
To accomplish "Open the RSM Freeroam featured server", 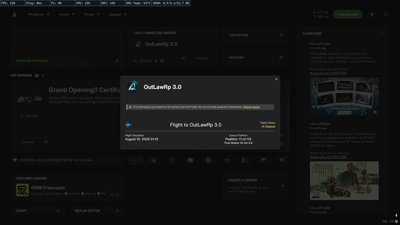I will (x=67, y=187).
